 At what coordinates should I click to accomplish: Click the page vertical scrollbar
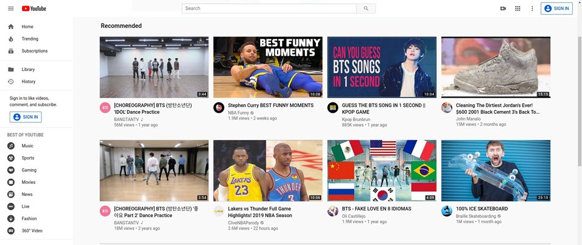(x=580, y=100)
